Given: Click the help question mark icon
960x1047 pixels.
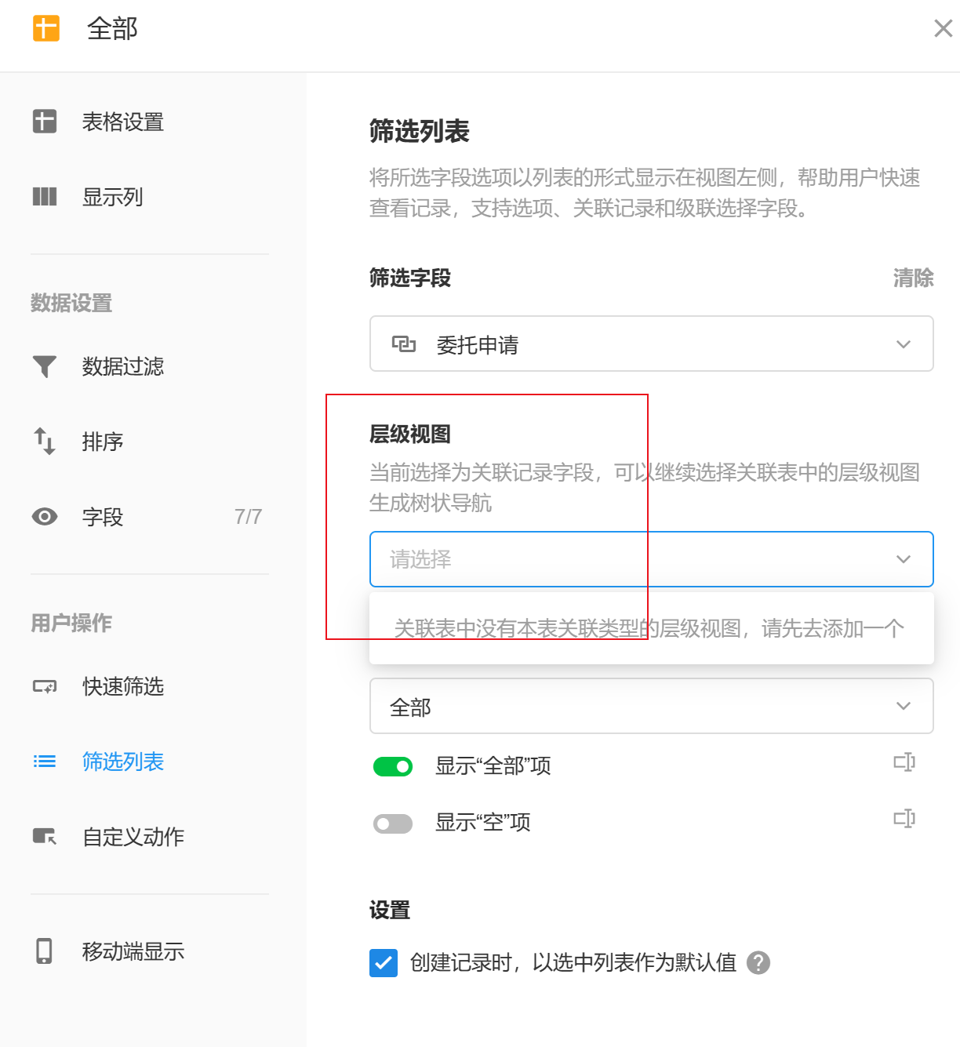Looking at the screenshot, I should [x=758, y=962].
